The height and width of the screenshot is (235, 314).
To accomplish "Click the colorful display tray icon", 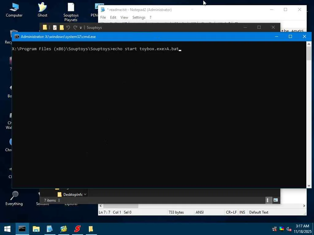I will coord(282,229).
